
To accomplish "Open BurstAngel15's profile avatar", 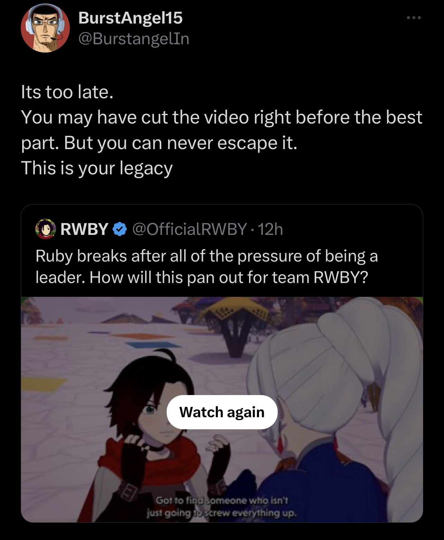I will pyautogui.click(x=45, y=28).
